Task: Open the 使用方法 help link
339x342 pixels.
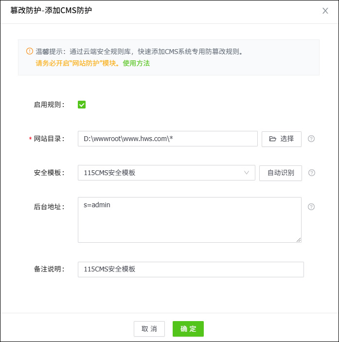Action: (x=136, y=63)
